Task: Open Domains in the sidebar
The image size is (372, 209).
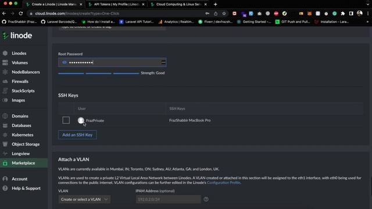Action: [x=20, y=116]
